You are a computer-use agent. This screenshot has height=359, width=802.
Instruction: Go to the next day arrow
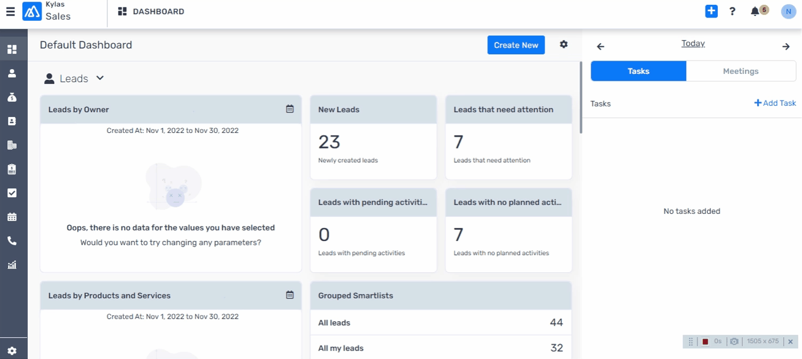pos(786,47)
